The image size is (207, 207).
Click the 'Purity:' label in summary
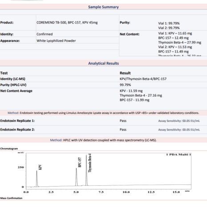click(x=125, y=23)
